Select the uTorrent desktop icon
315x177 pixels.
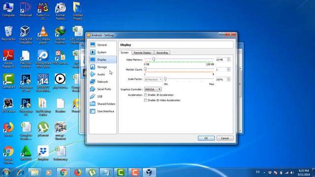[43, 129]
